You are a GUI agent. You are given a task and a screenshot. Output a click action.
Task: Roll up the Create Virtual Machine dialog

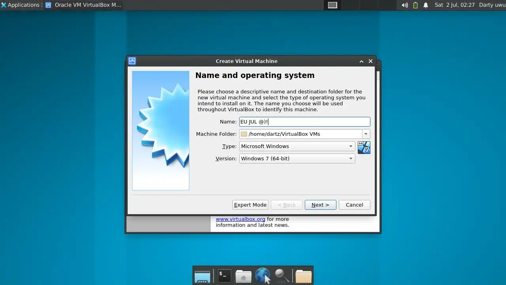pyautogui.click(x=361, y=61)
